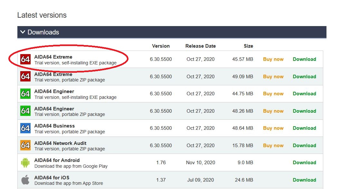Click "Download the app from App Store" text
Screen dimensions: 340x189
click(69, 183)
